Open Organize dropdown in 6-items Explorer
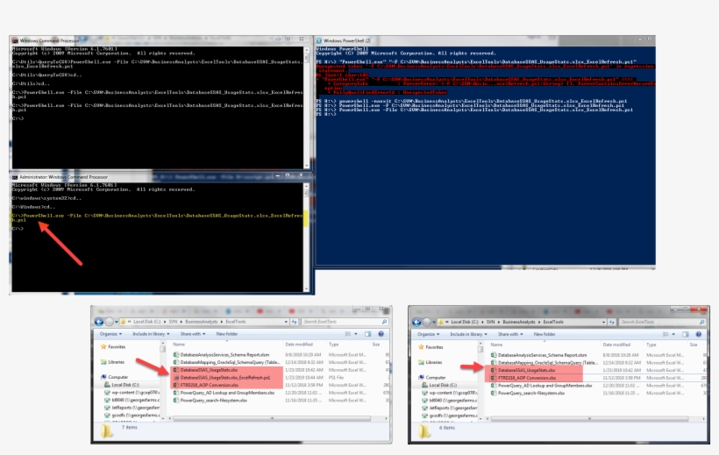 [428, 334]
